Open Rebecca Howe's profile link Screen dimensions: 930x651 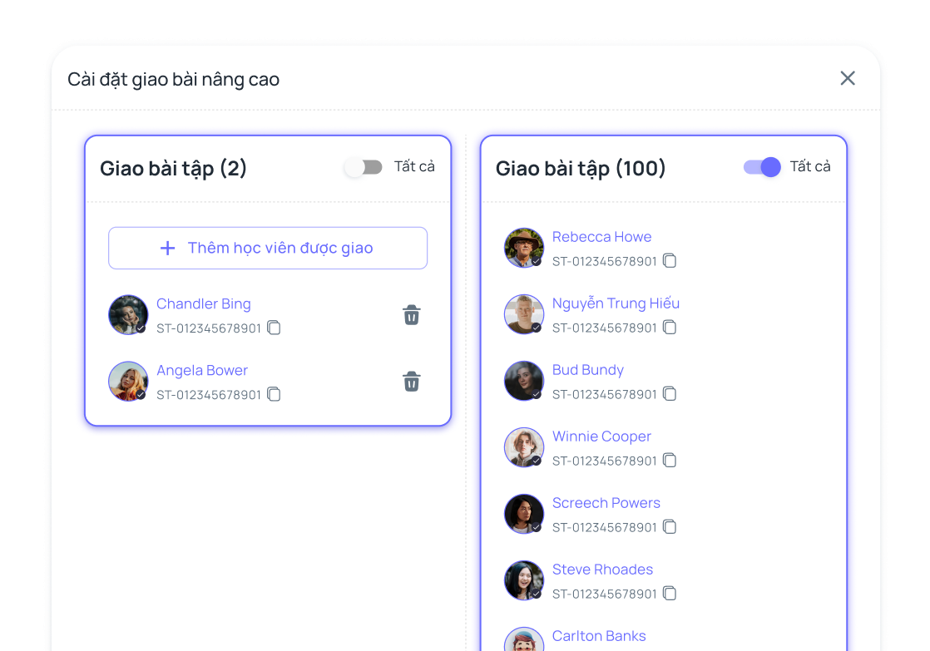pyautogui.click(x=601, y=237)
